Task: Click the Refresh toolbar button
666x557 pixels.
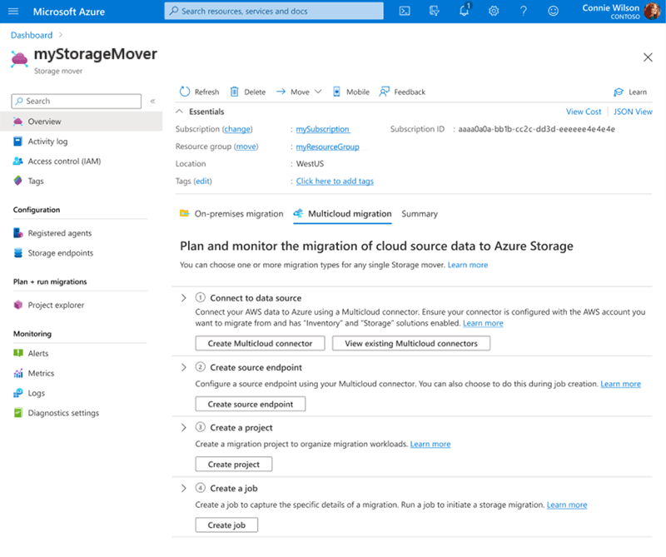Action: tap(199, 92)
